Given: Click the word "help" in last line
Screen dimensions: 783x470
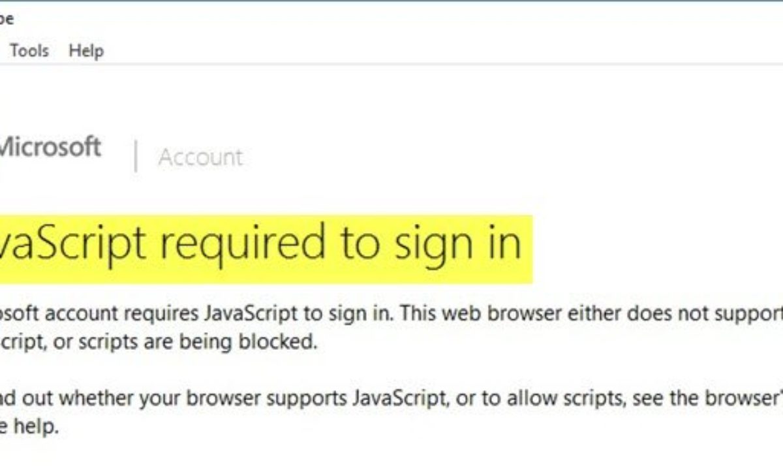Looking at the screenshot, I should tap(39, 428).
